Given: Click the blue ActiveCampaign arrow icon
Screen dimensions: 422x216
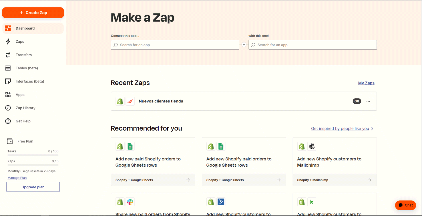Looking at the screenshot, I should [221, 202].
